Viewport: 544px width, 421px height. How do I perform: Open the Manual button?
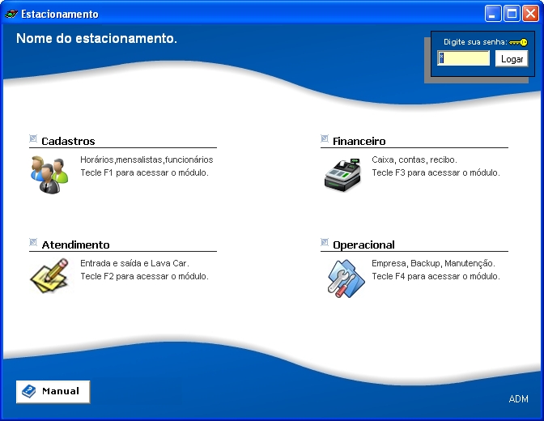(53, 391)
